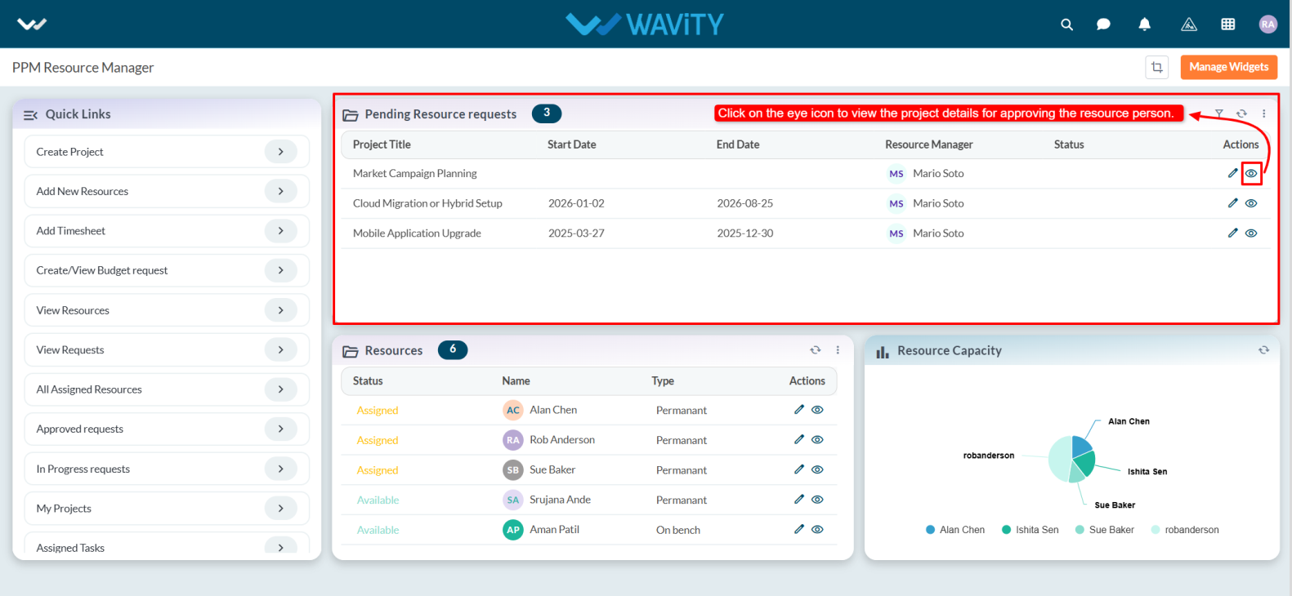Click the Pending Resource requests count badge 3

click(547, 113)
